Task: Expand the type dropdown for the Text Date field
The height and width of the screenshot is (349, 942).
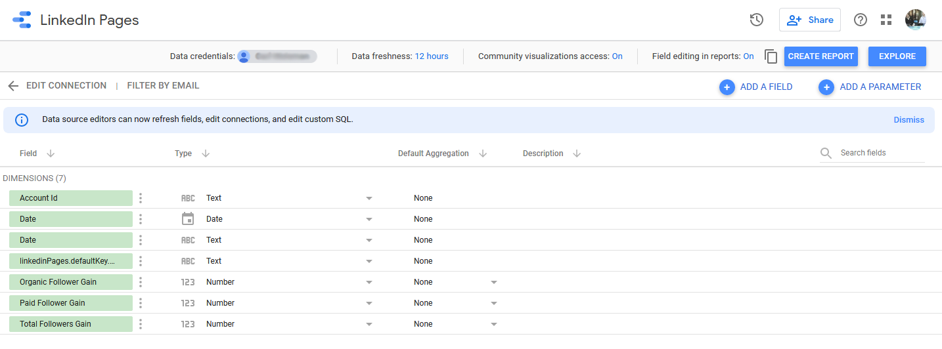Action: [x=369, y=240]
